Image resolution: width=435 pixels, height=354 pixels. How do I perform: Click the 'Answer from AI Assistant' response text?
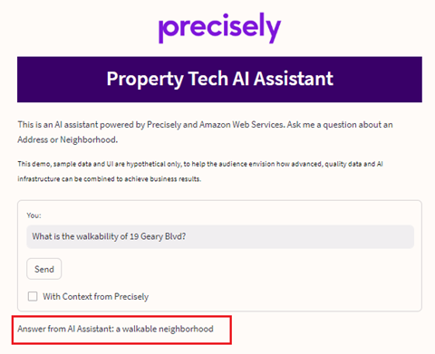[115, 329]
